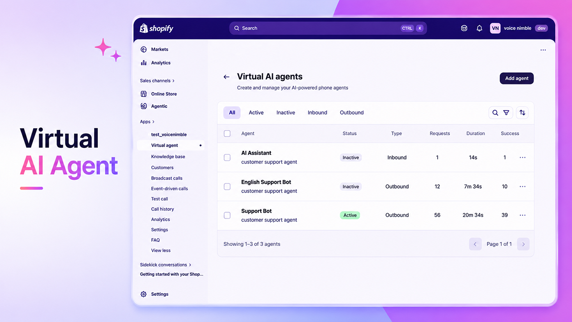Open test_voicenimble app link
The image size is (572, 322).
(x=169, y=135)
